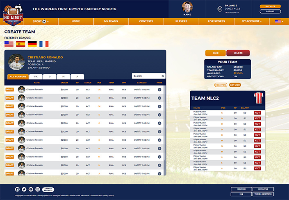
Task: Open the language flag dropdown
Action: [x=279, y=21]
